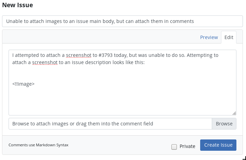
Task: Click the Private label text
Action: (187, 146)
